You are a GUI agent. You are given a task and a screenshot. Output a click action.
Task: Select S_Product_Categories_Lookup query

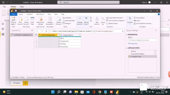tap(22, 35)
